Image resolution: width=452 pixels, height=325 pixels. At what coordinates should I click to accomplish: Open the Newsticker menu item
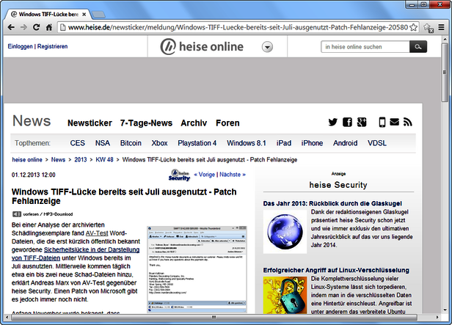[90, 123]
